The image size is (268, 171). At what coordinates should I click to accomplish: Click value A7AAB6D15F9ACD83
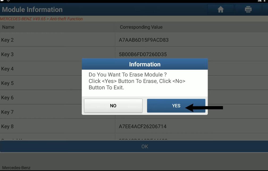(x=144, y=40)
